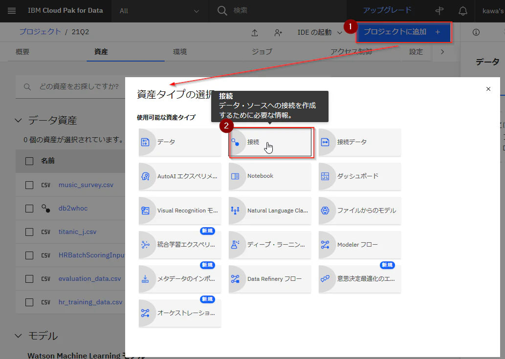Open the notifications bell

(463, 11)
